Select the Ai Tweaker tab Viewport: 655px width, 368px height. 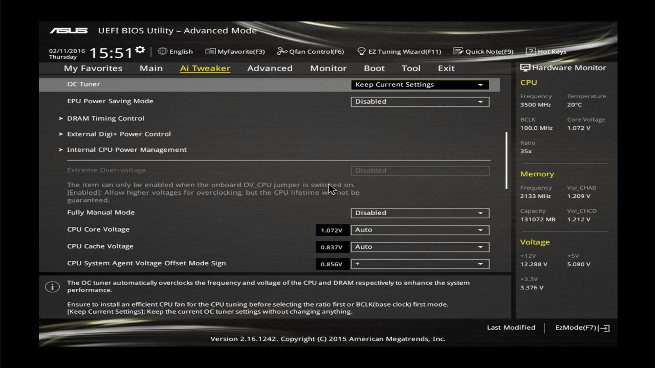pyautogui.click(x=205, y=68)
